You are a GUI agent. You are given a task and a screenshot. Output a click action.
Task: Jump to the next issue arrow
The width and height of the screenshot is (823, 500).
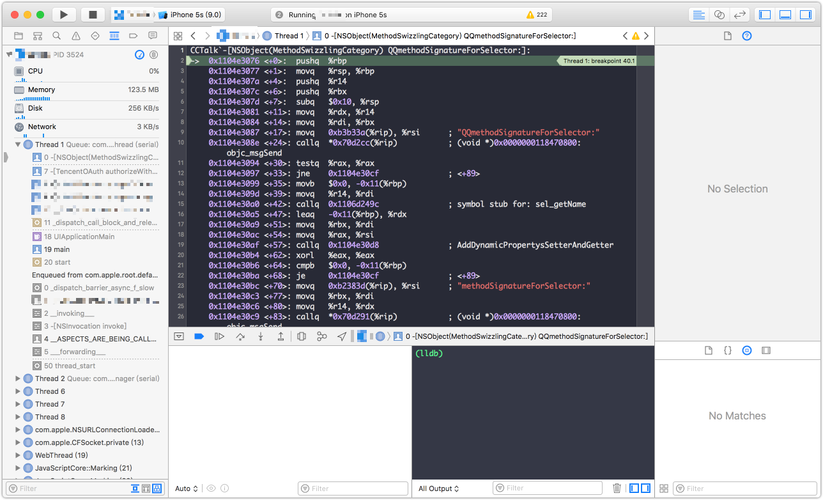pos(647,36)
